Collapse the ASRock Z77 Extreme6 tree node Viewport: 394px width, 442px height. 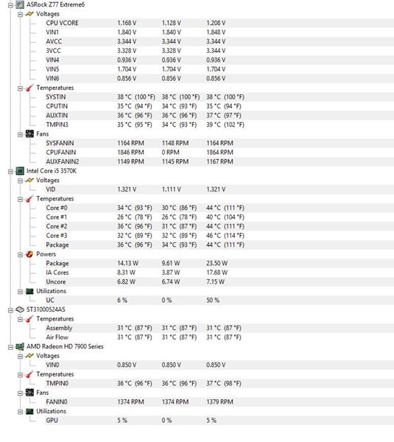tap(10, 5)
